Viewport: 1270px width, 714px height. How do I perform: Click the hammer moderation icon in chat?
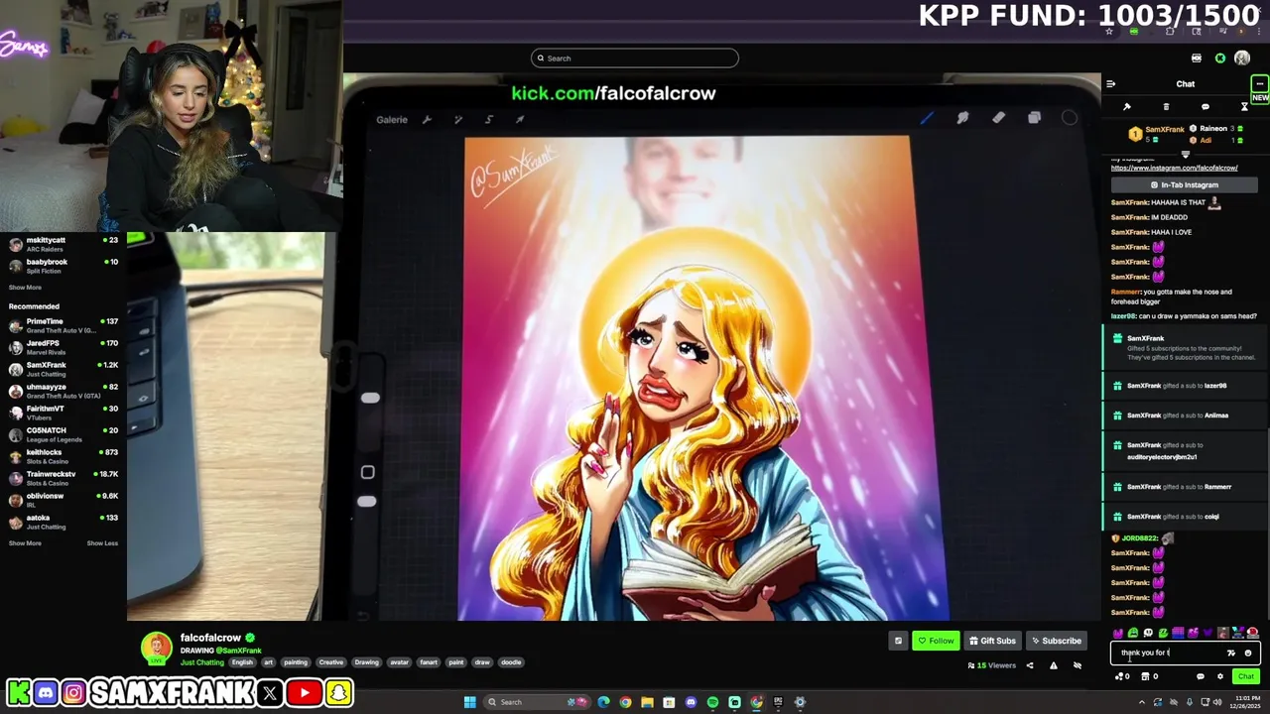[x=1127, y=106]
